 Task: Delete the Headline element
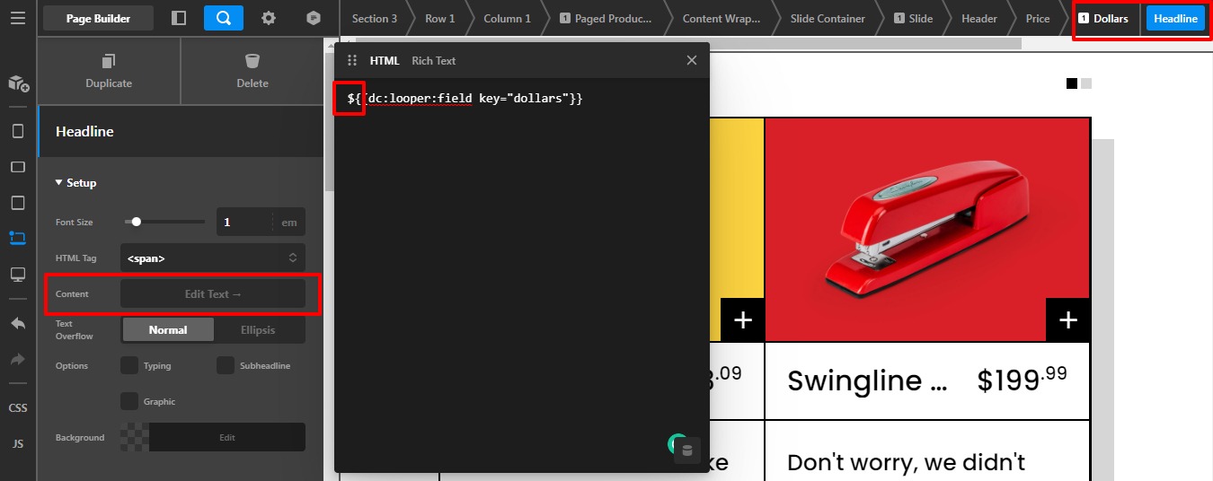tap(252, 72)
